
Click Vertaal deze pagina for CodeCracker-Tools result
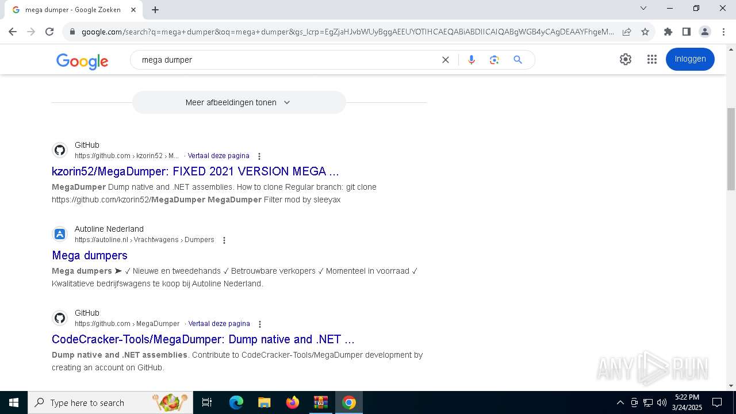pyautogui.click(x=219, y=324)
